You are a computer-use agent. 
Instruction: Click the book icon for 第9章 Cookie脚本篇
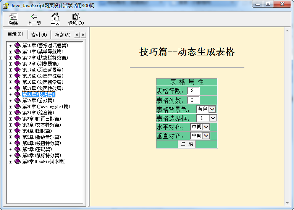click(18, 162)
